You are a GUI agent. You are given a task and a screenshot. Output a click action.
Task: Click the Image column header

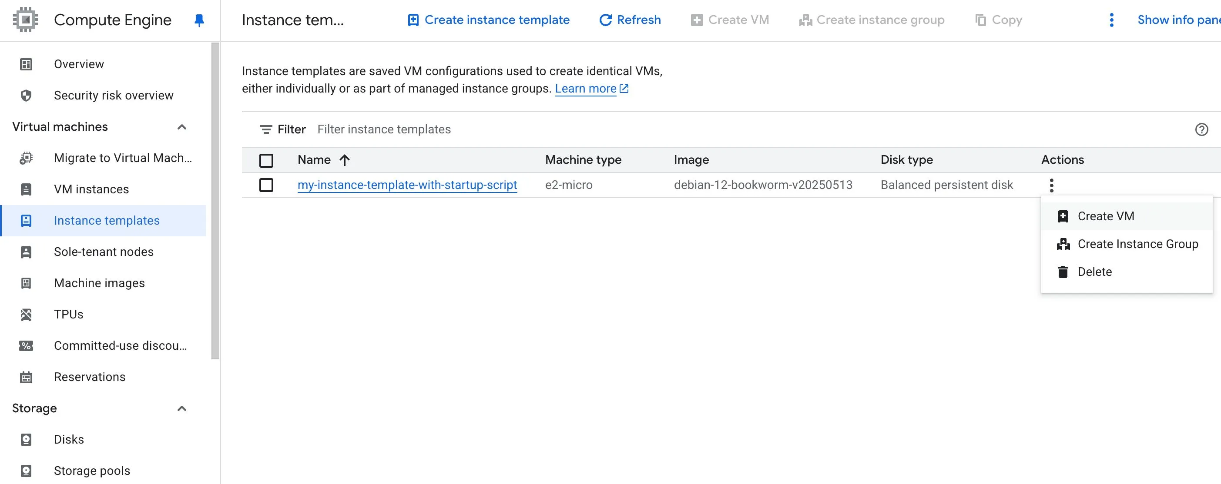pos(691,160)
